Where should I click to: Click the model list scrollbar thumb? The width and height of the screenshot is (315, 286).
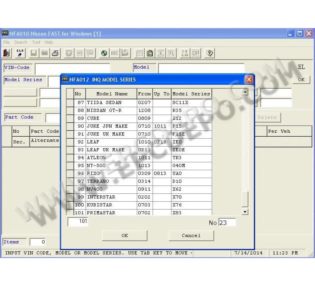tap(245, 199)
